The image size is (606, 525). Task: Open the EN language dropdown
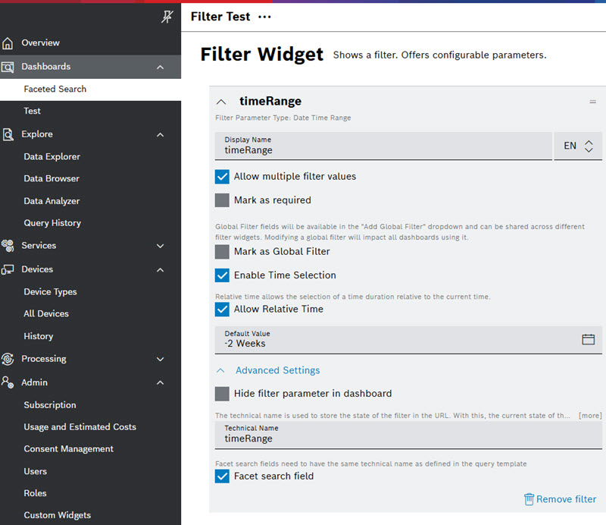579,146
